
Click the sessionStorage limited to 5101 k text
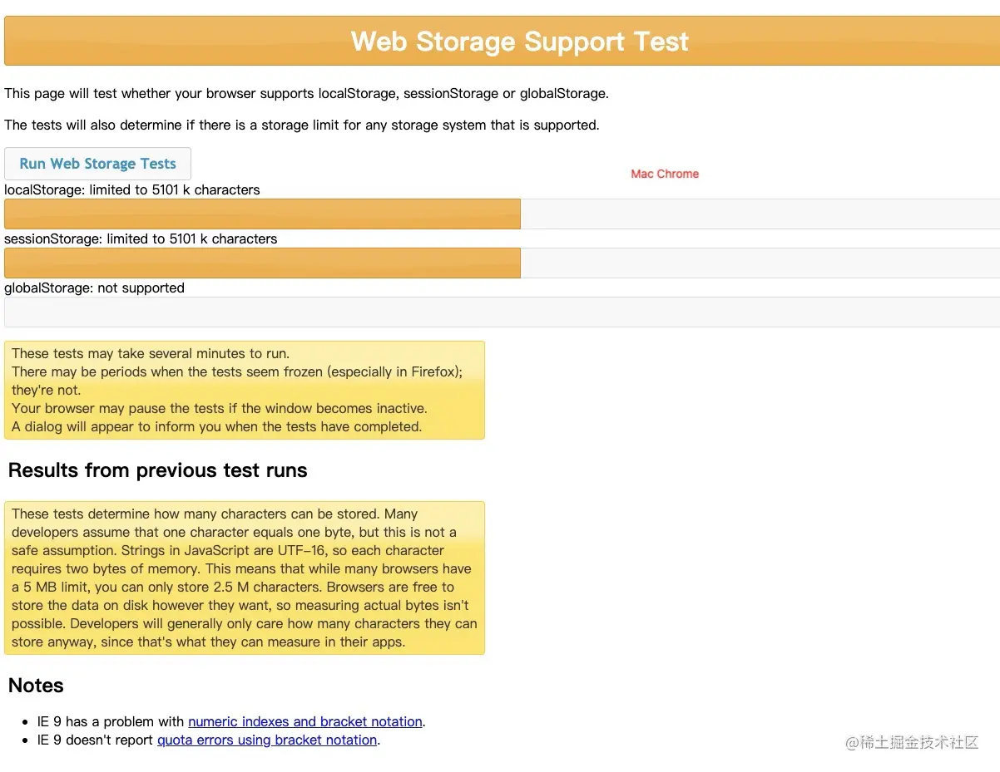140,238
